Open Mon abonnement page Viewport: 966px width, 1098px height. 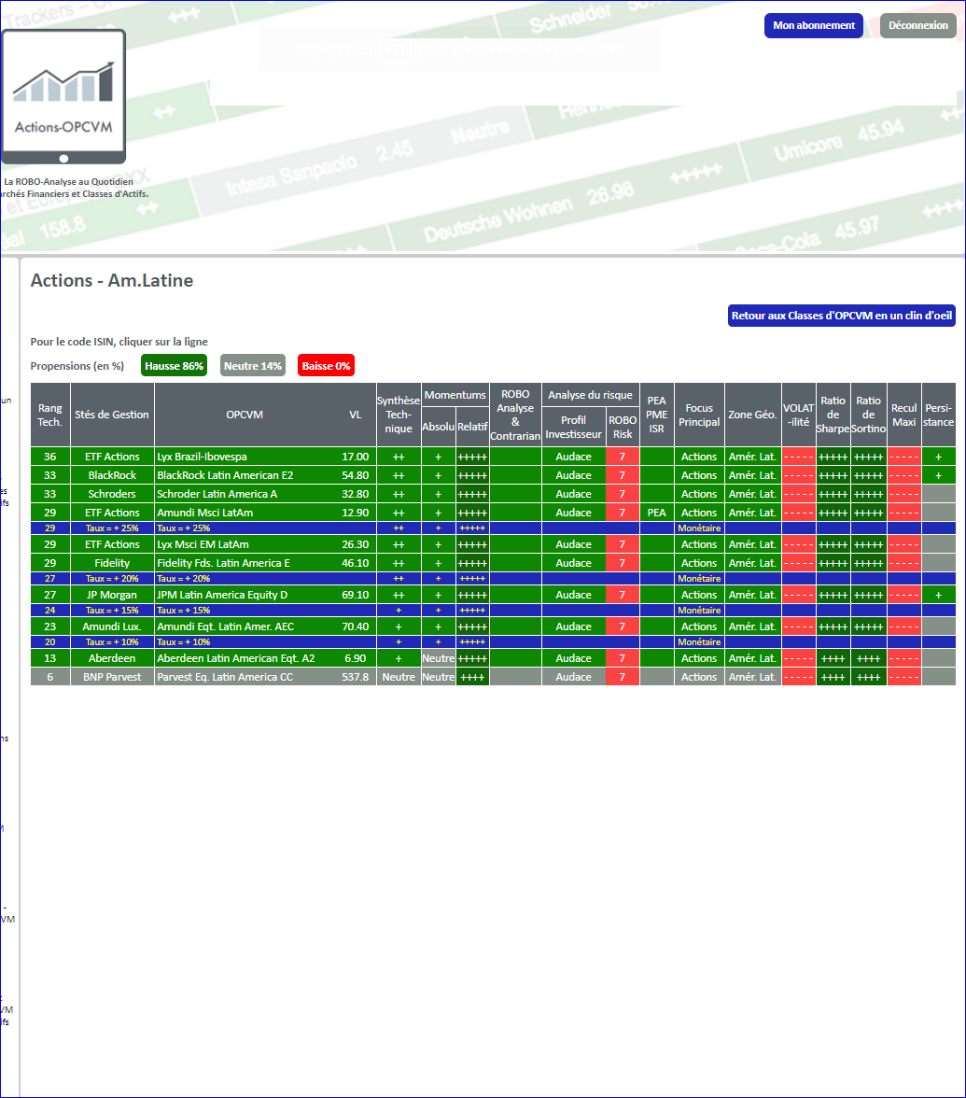(x=814, y=25)
